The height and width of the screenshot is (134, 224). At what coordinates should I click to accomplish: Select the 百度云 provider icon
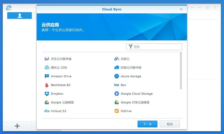click(x=117, y=59)
